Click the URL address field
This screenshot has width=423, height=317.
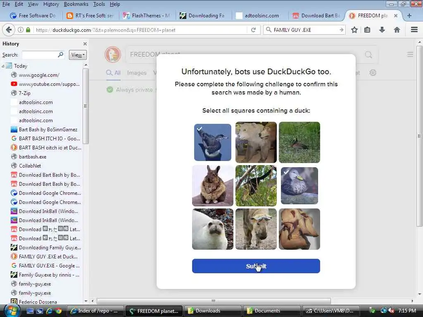[x=140, y=30]
